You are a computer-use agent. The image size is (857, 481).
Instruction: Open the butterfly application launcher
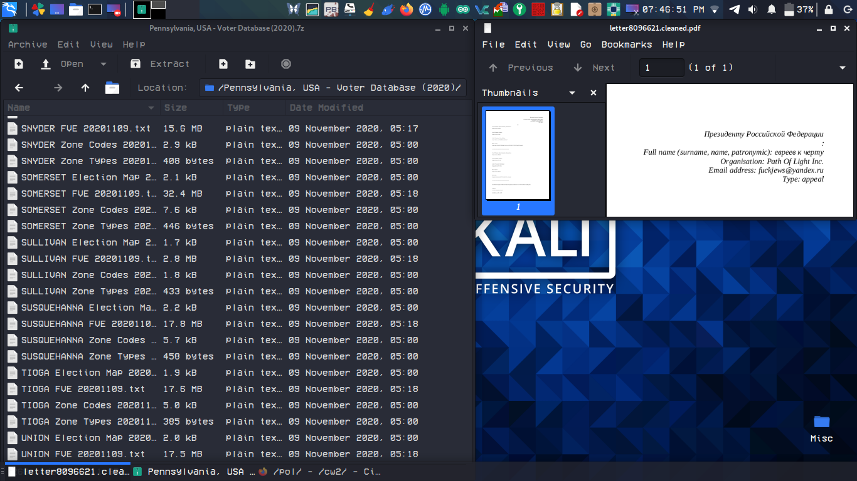coord(293,9)
